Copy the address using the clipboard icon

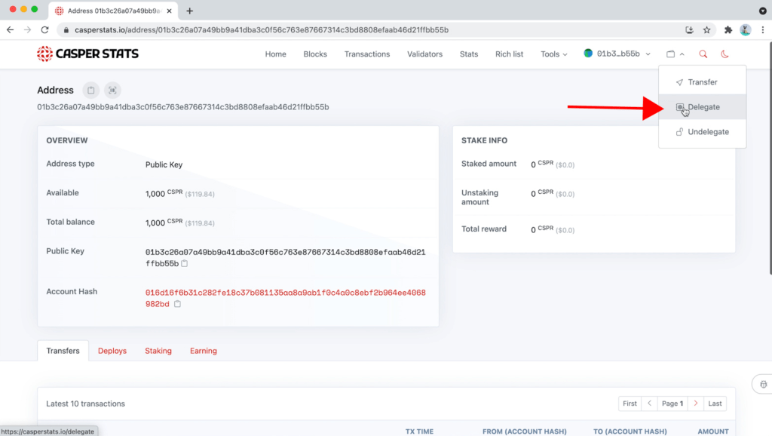pos(91,91)
